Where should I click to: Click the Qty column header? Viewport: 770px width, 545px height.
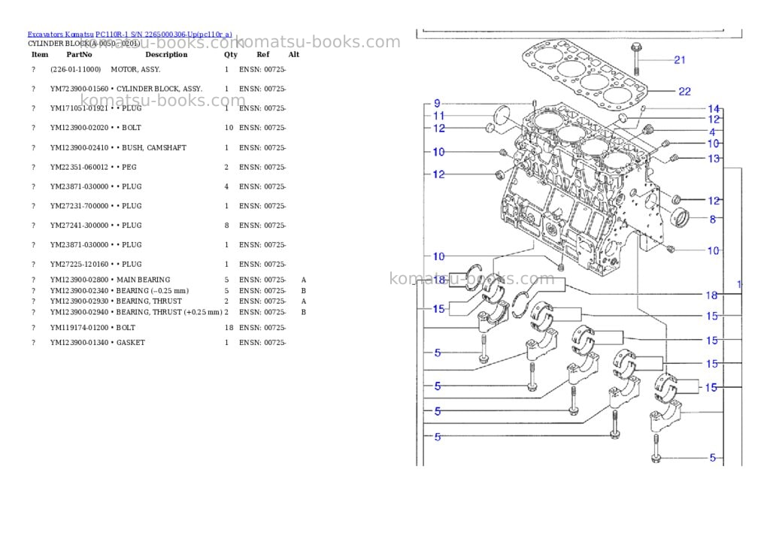point(231,54)
